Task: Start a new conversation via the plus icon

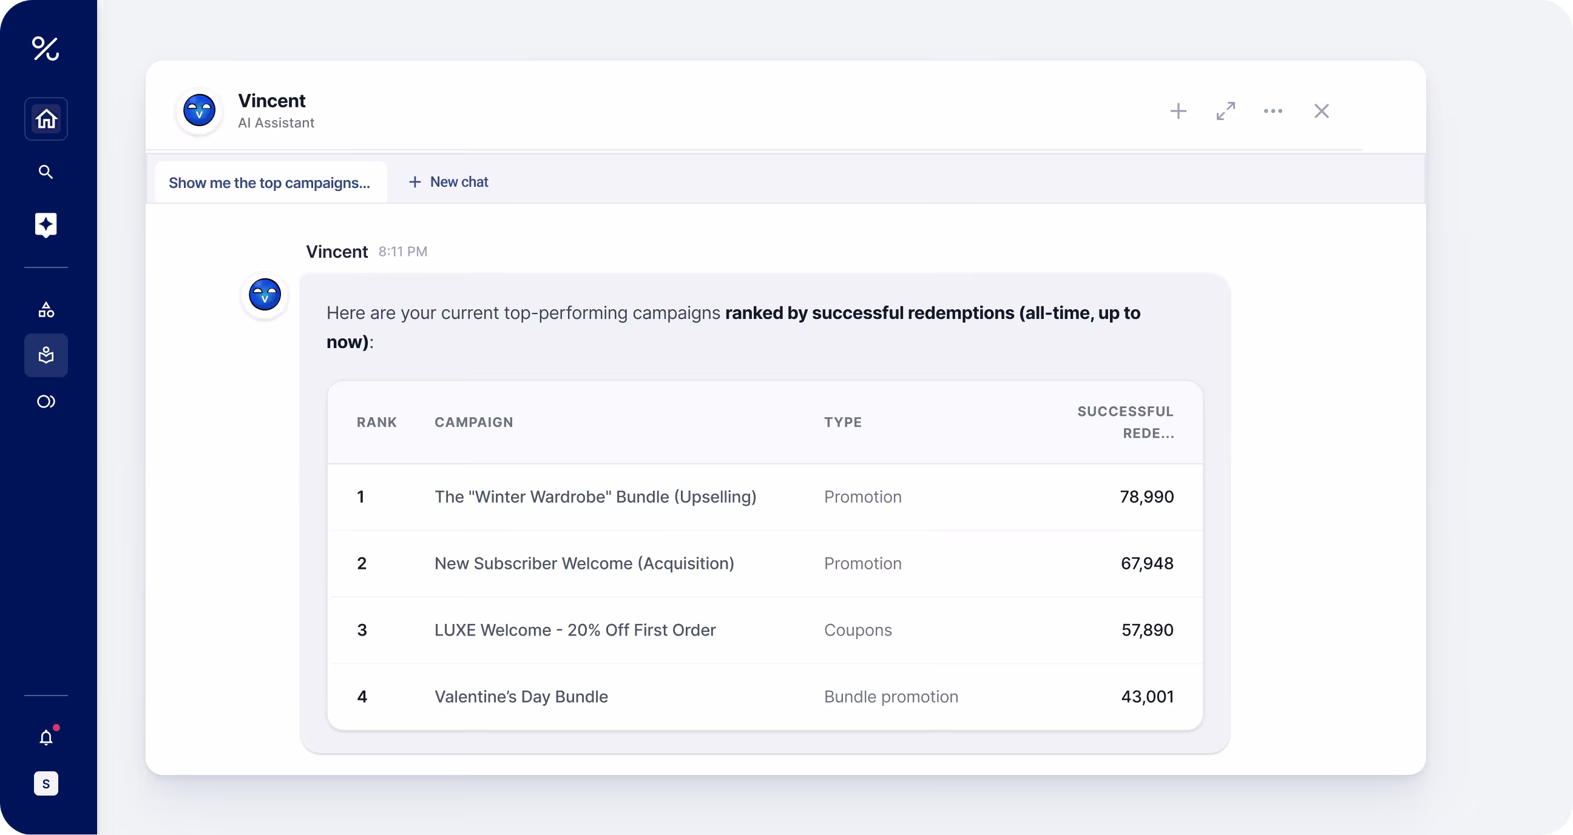Action: (x=1178, y=111)
